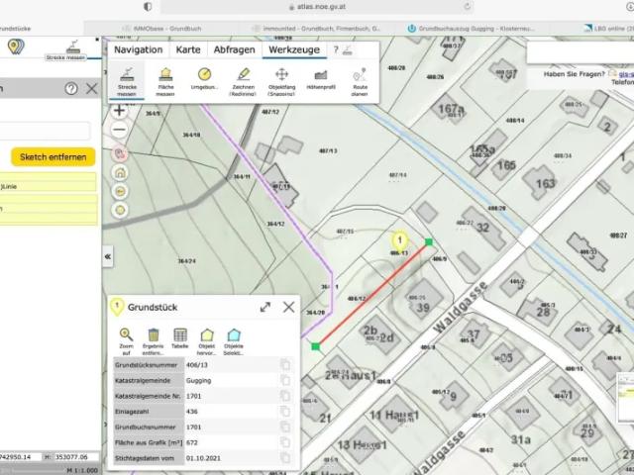This screenshot has width=634, height=475.
Task: Click the search field at top right of map
Action: point(581,52)
